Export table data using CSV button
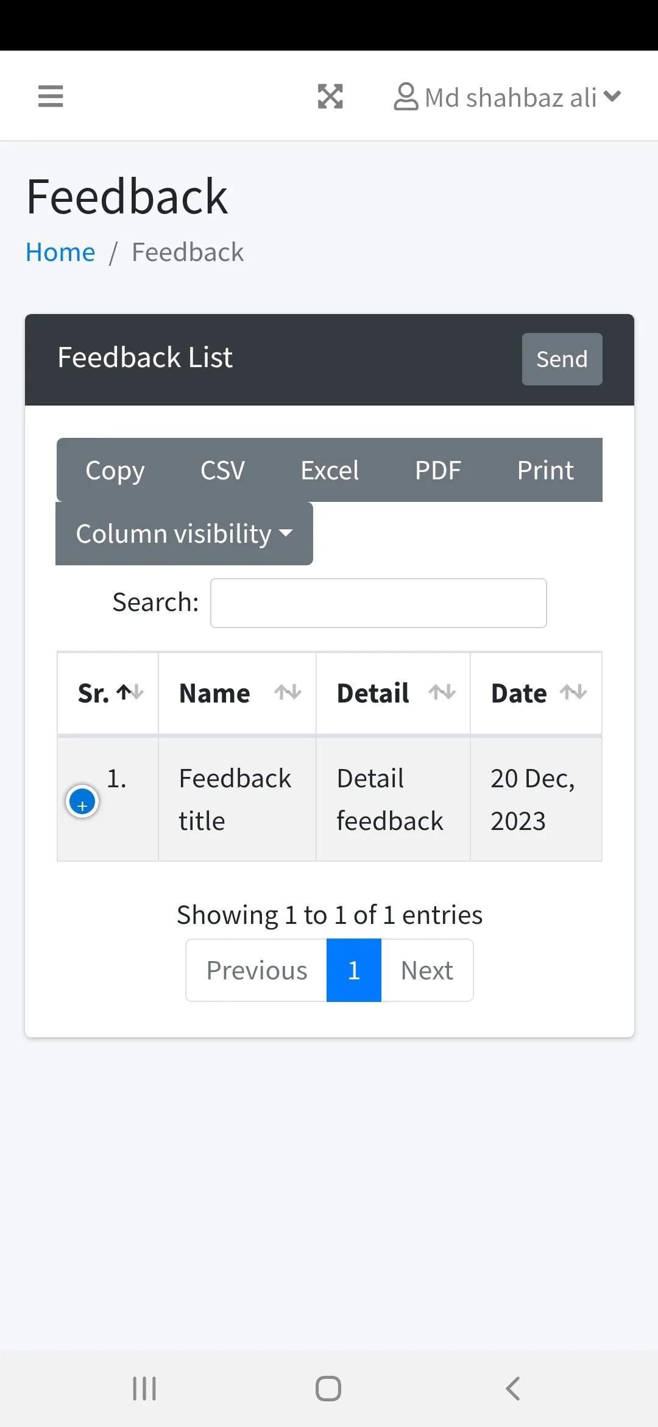658x1427 pixels. (x=222, y=470)
